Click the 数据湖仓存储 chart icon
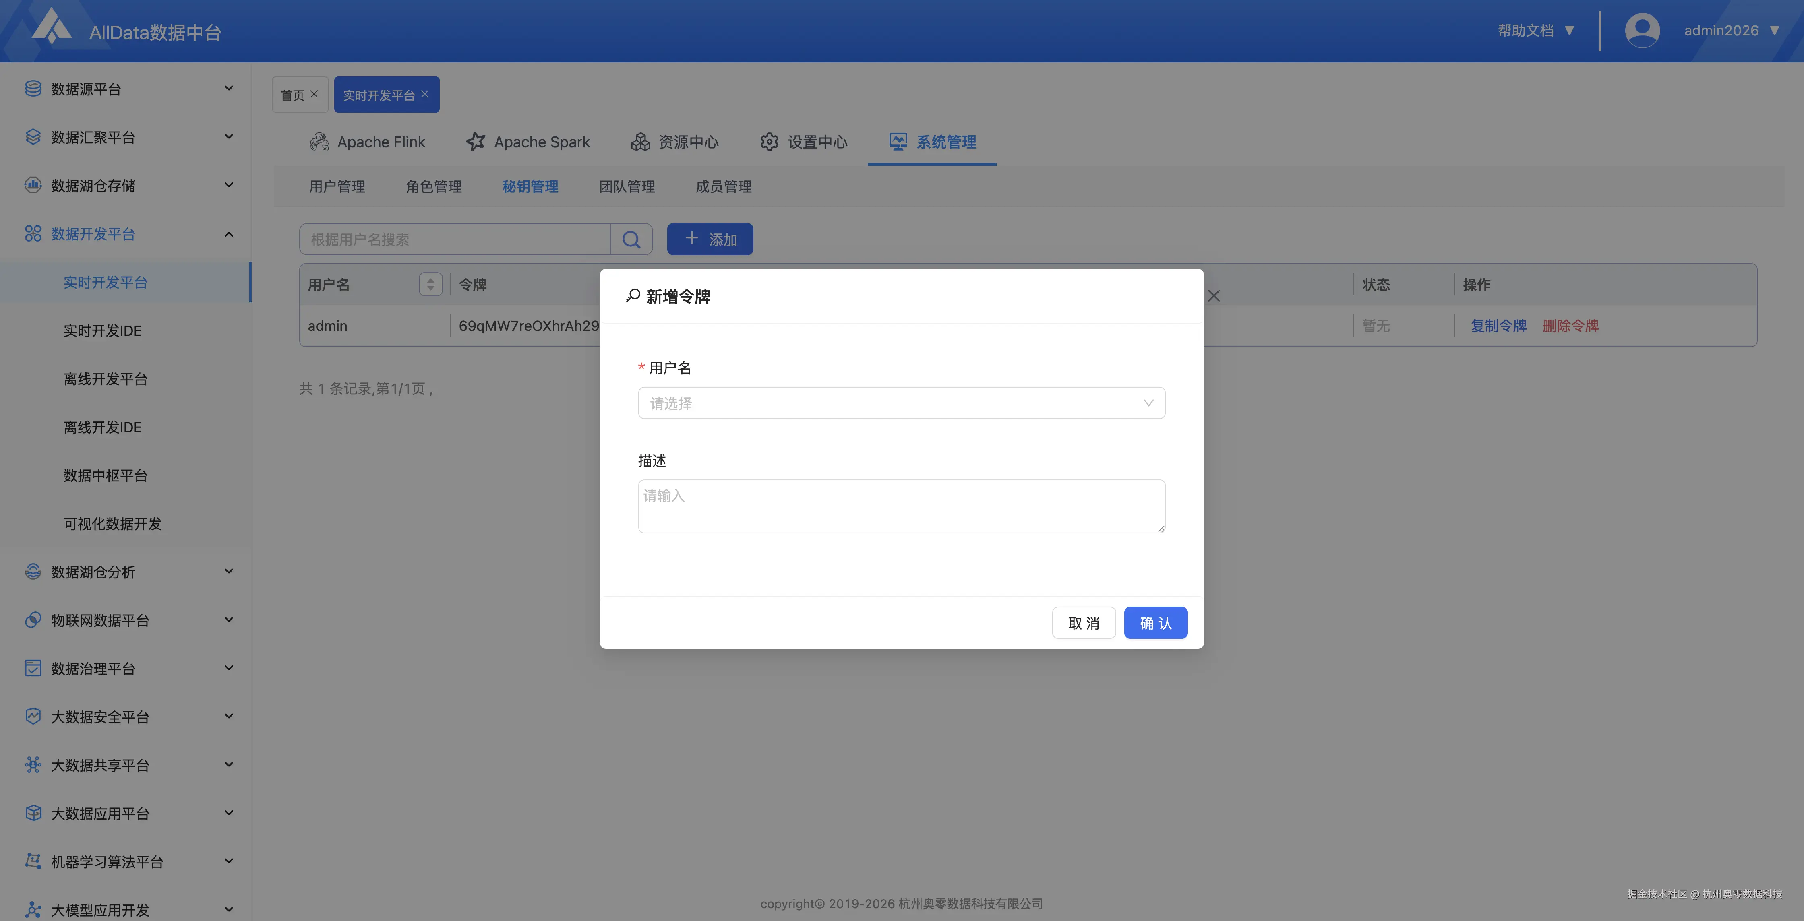The height and width of the screenshot is (921, 1804). click(33, 185)
